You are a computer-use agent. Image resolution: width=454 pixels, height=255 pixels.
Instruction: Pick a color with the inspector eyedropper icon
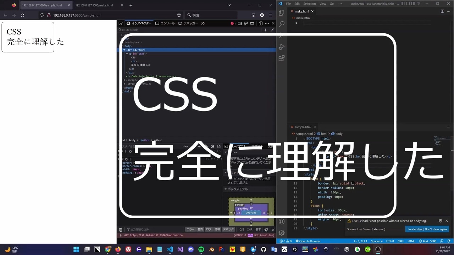[272, 30]
